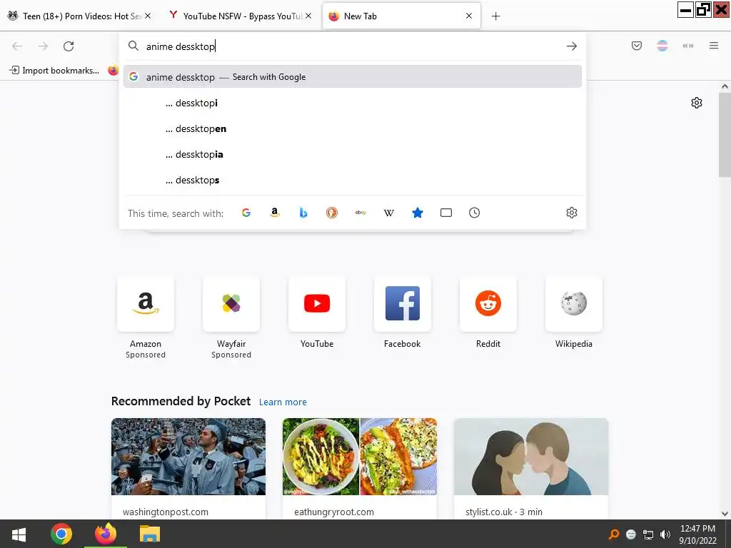Search history using the clock icon

pyautogui.click(x=474, y=213)
